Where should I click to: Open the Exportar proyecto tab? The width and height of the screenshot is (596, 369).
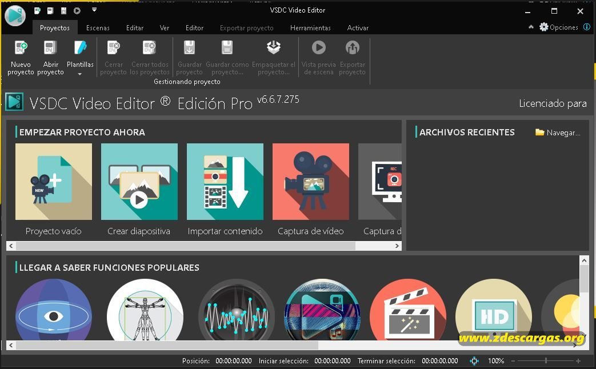(x=246, y=28)
